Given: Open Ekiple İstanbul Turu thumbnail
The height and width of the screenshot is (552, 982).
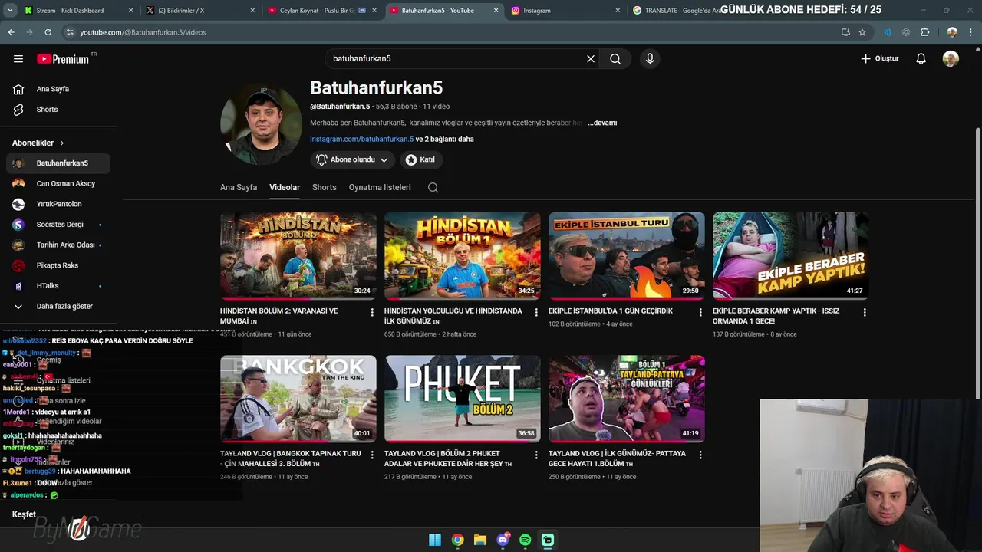Looking at the screenshot, I should point(627,255).
